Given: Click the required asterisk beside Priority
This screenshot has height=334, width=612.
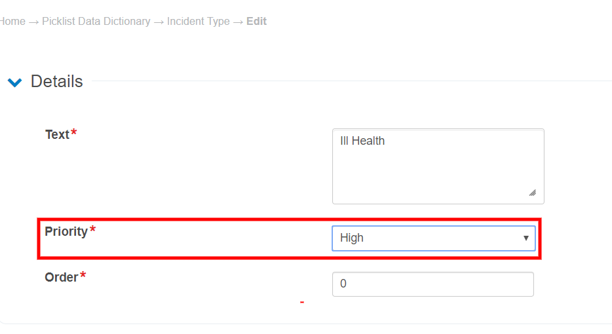Looking at the screenshot, I should tap(92, 230).
